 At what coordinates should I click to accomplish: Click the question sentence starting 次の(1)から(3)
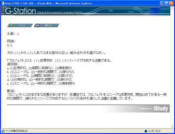pyautogui.click(x=56, y=53)
